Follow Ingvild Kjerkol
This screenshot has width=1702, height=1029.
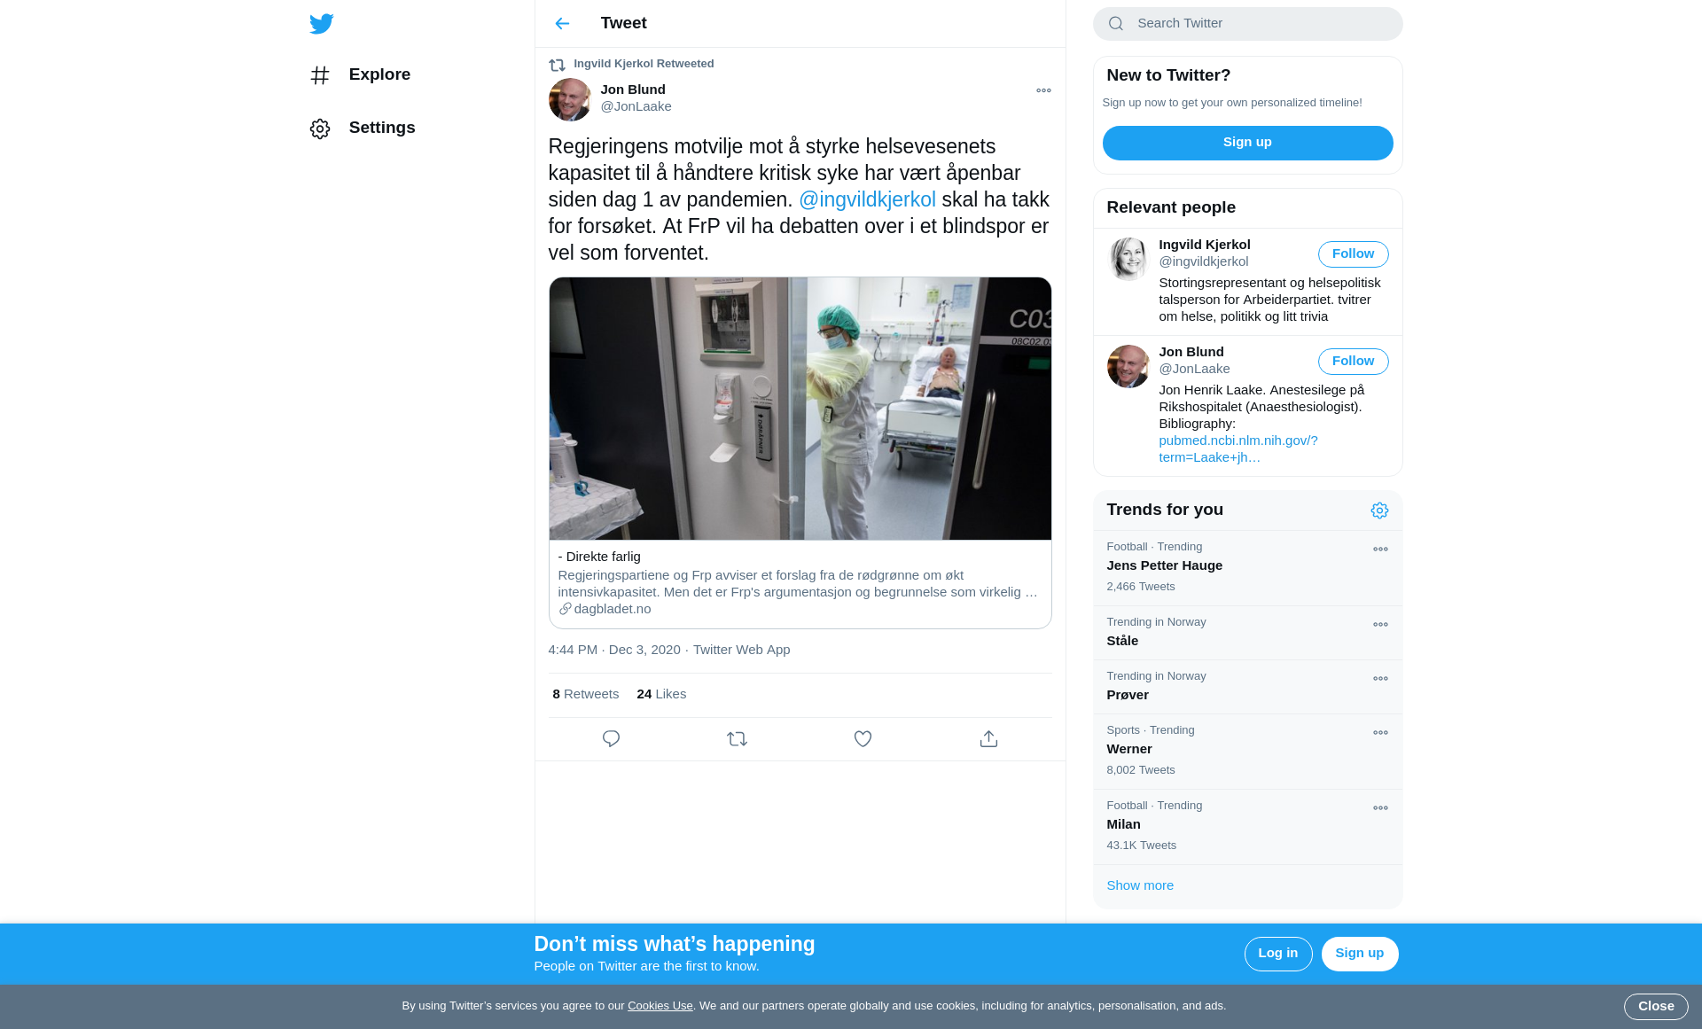pyautogui.click(x=1353, y=254)
